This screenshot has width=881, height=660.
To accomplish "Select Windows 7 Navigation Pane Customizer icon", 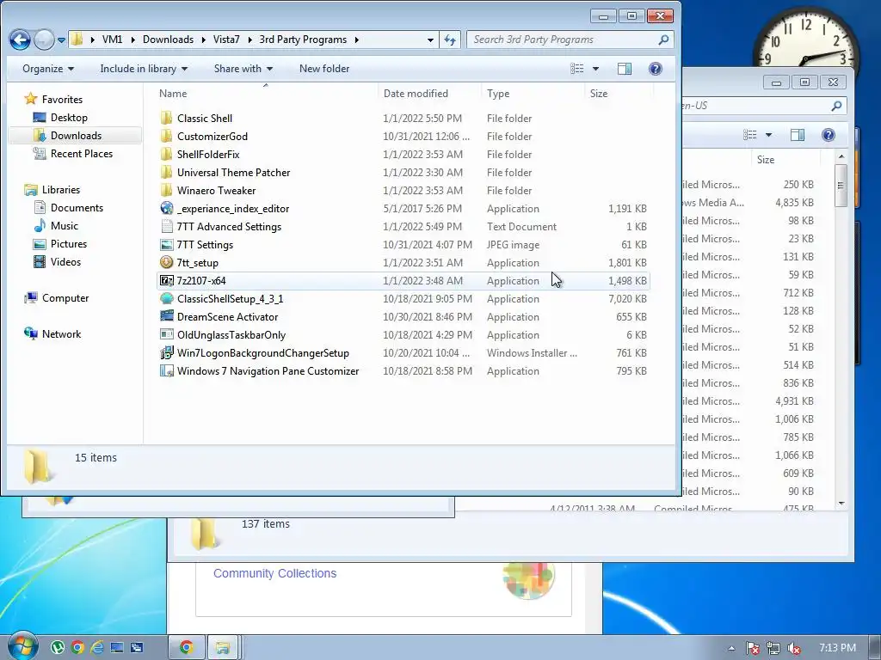I will click(166, 371).
